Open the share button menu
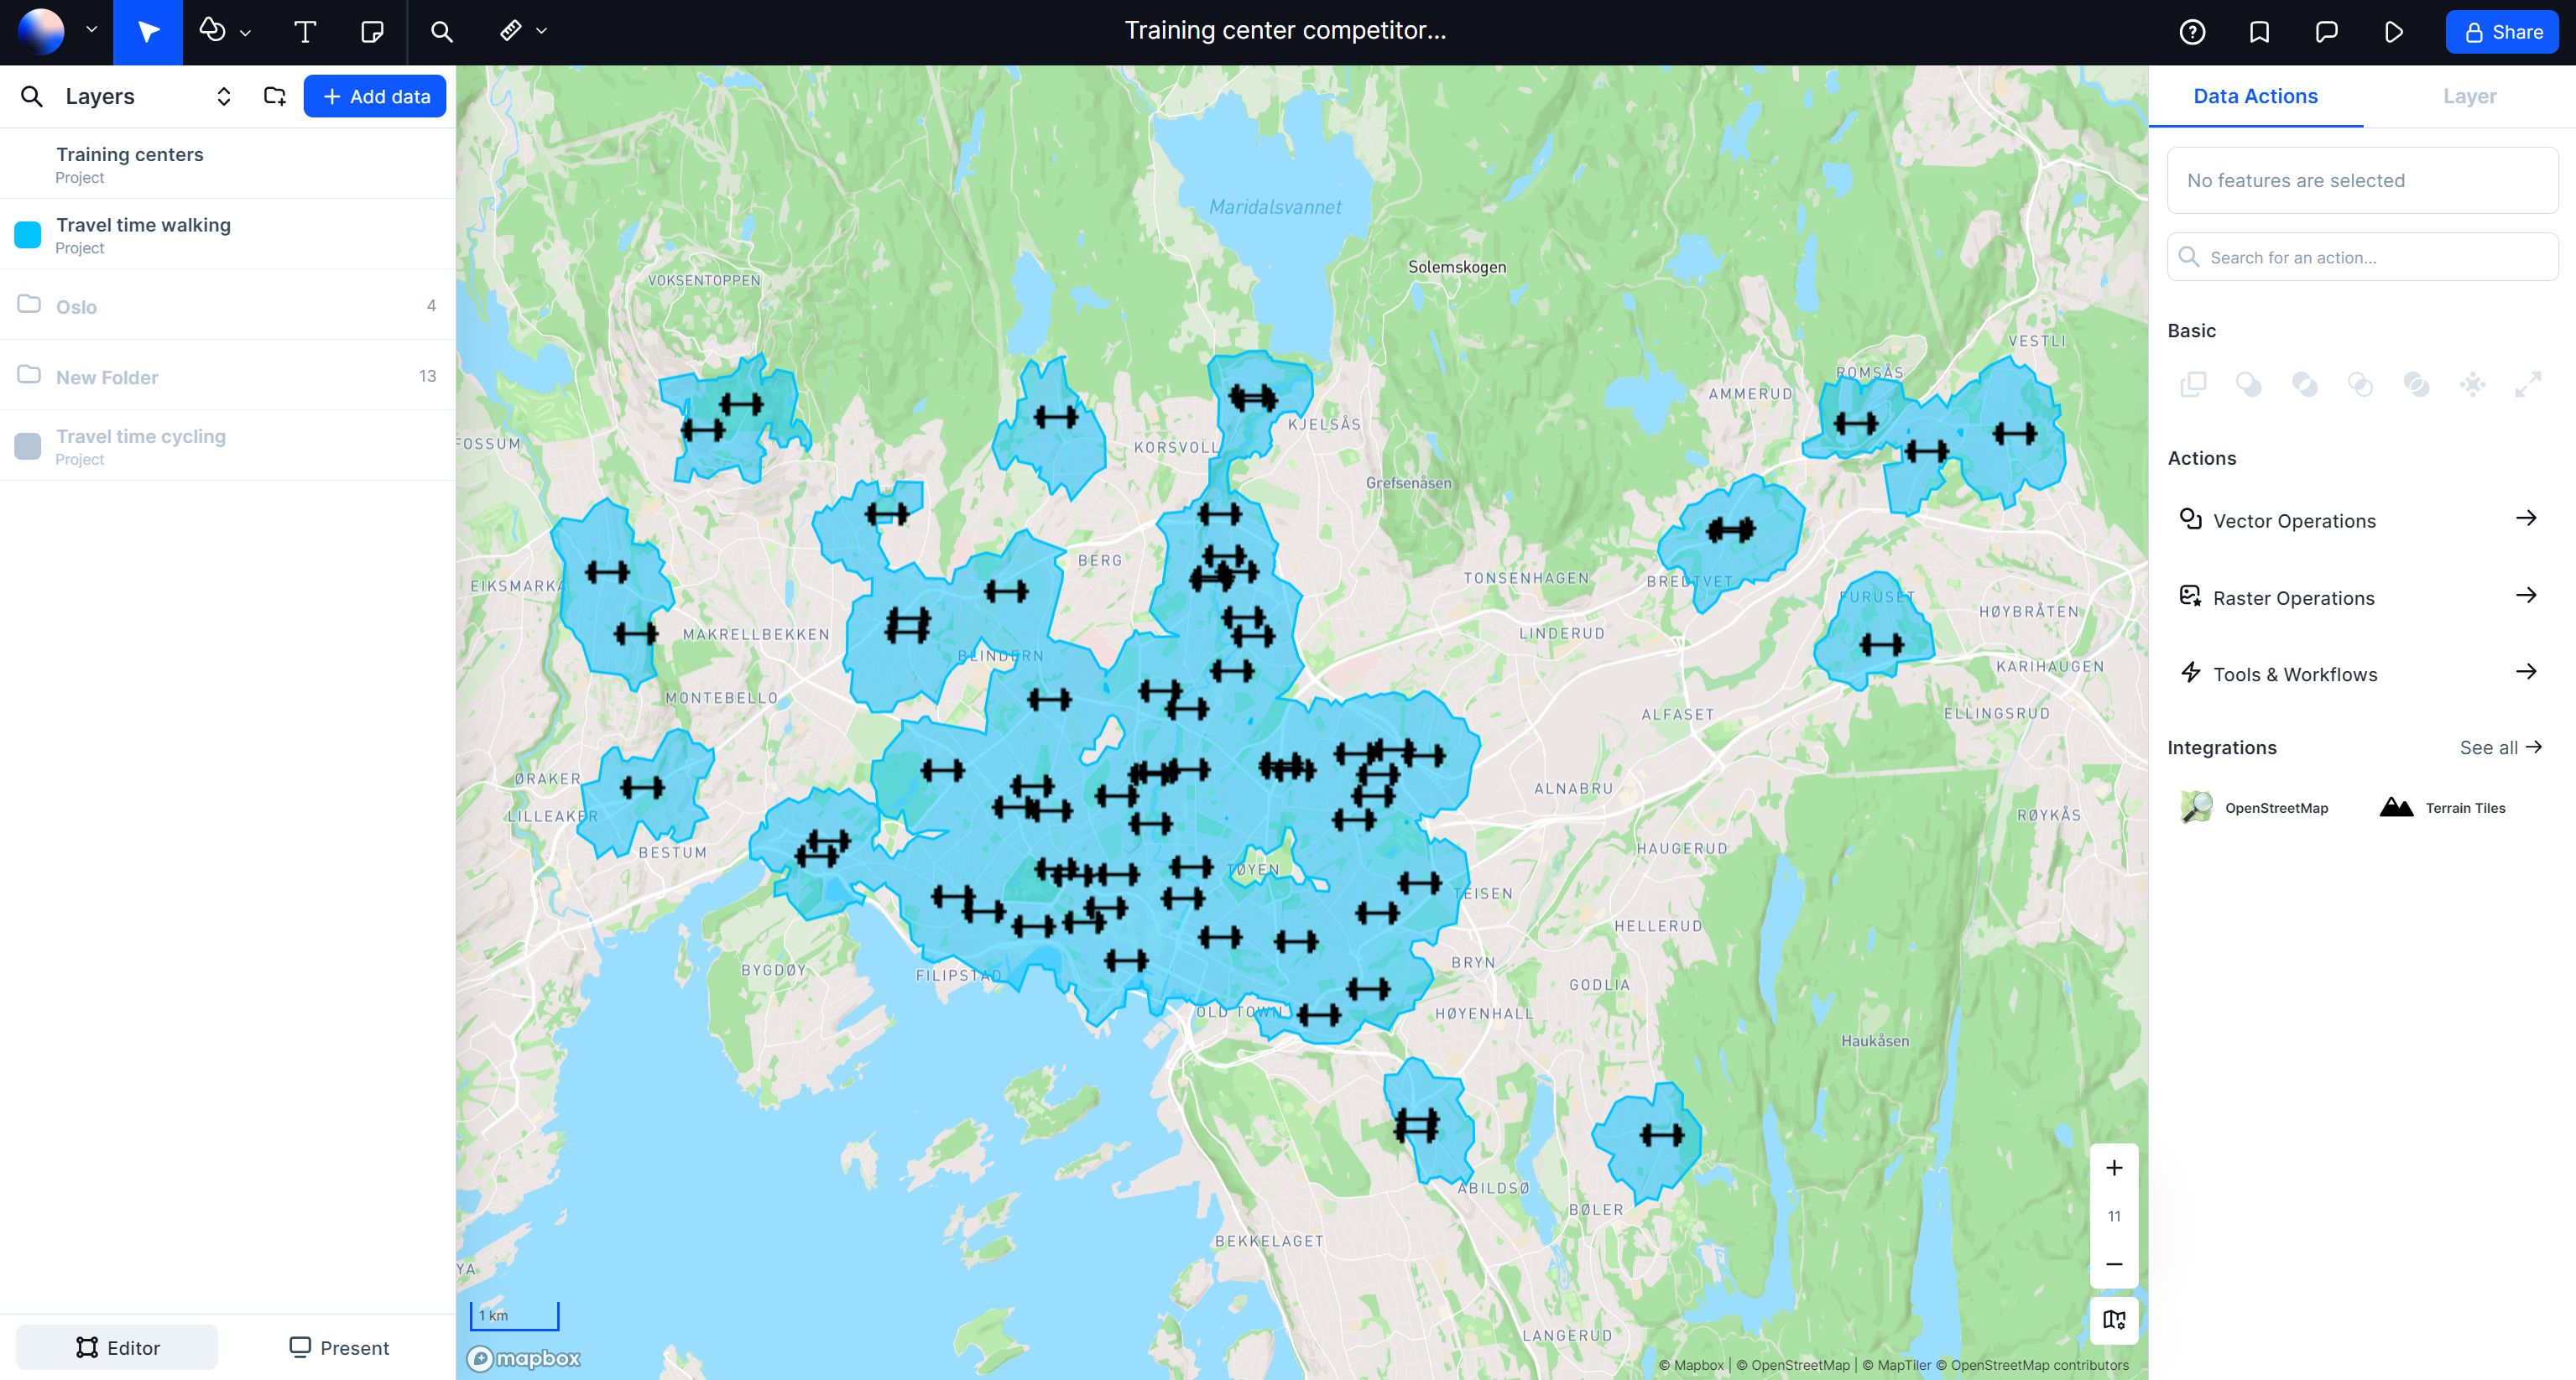2576x1380 pixels. [2505, 31]
